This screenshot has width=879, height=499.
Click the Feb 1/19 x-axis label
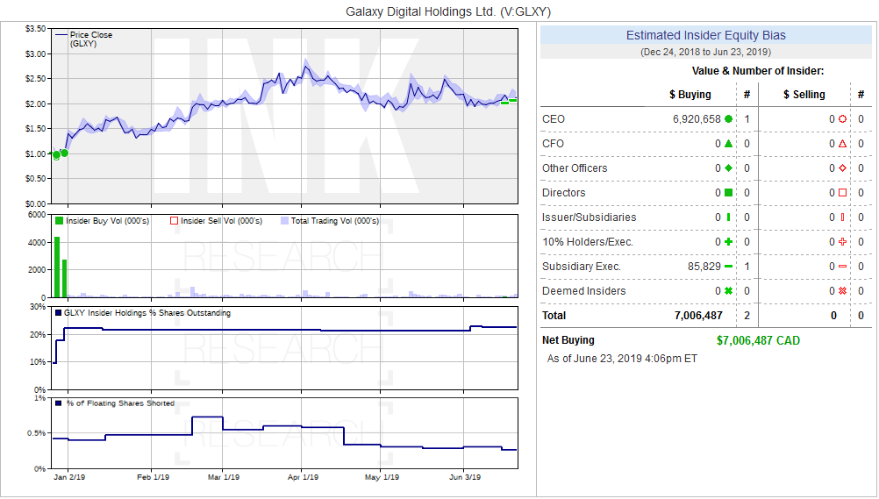point(153,477)
